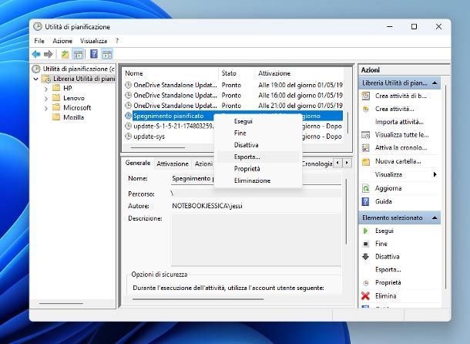
Task: Open the Help toolbar icon
Action: (94, 54)
